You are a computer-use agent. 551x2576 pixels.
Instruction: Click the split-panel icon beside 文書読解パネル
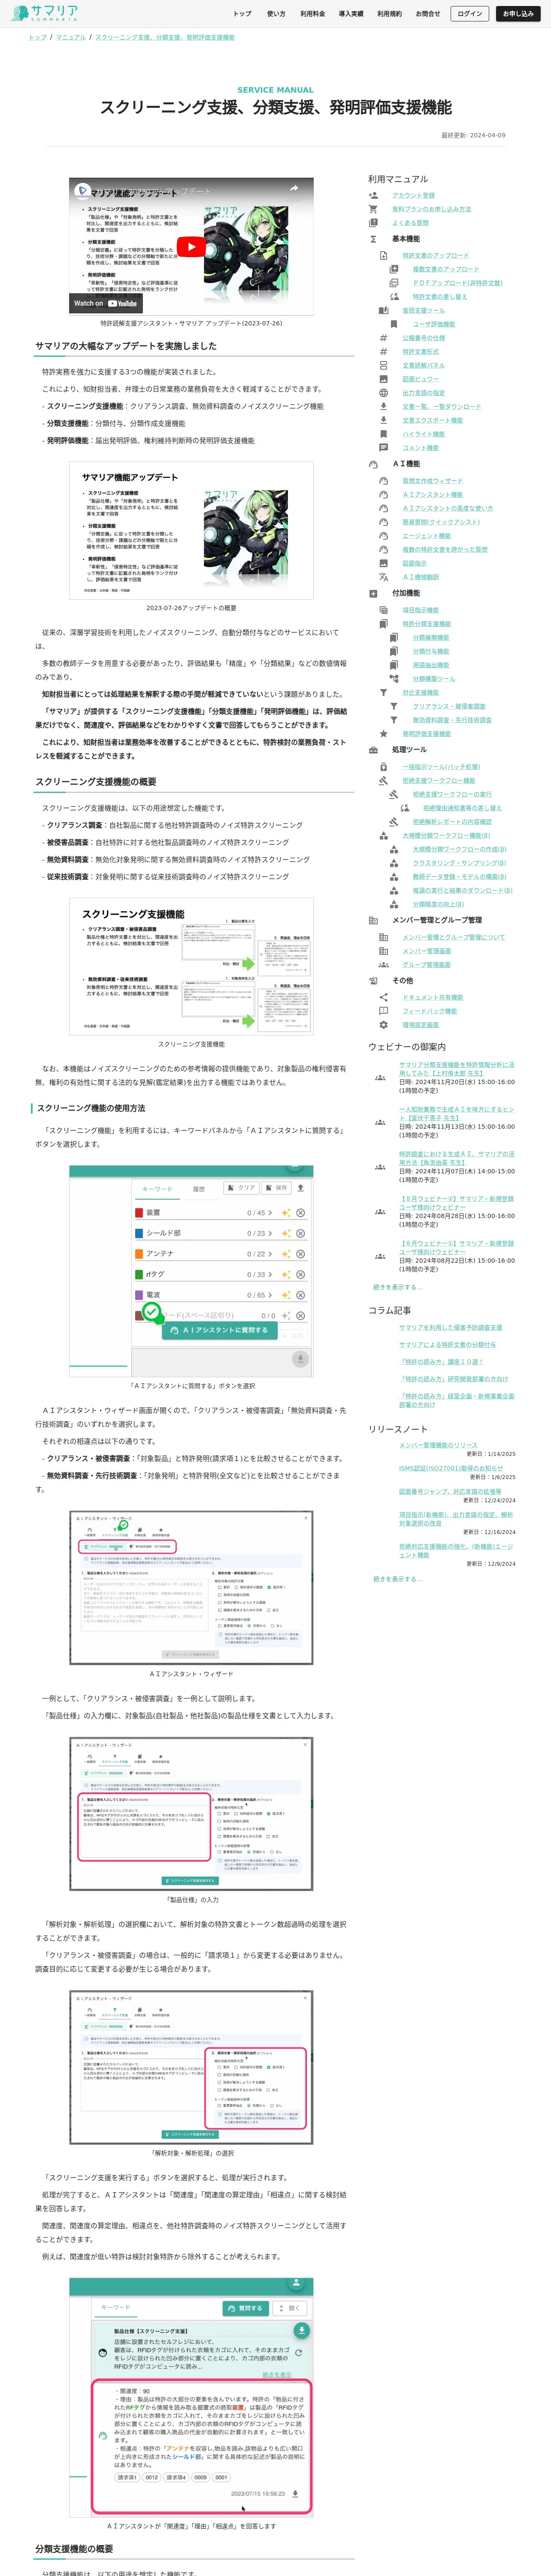[383, 366]
